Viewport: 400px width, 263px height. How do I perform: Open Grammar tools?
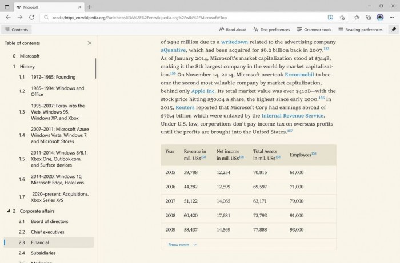314,30
